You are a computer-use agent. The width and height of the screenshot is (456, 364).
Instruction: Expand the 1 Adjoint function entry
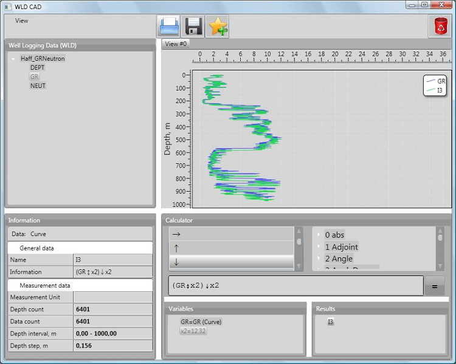coord(319,247)
